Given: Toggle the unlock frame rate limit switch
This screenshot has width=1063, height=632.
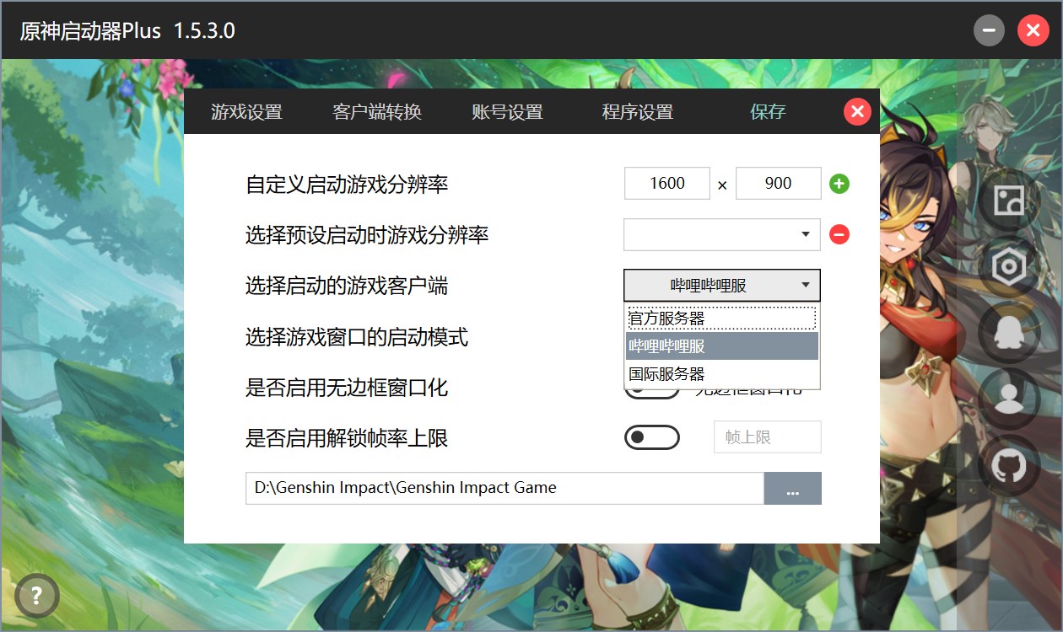Looking at the screenshot, I should (651, 437).
